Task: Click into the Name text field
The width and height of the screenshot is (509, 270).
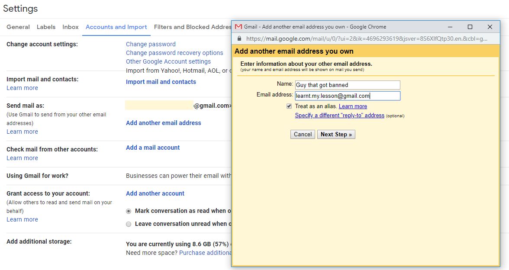Action: (x=347, y=85)
